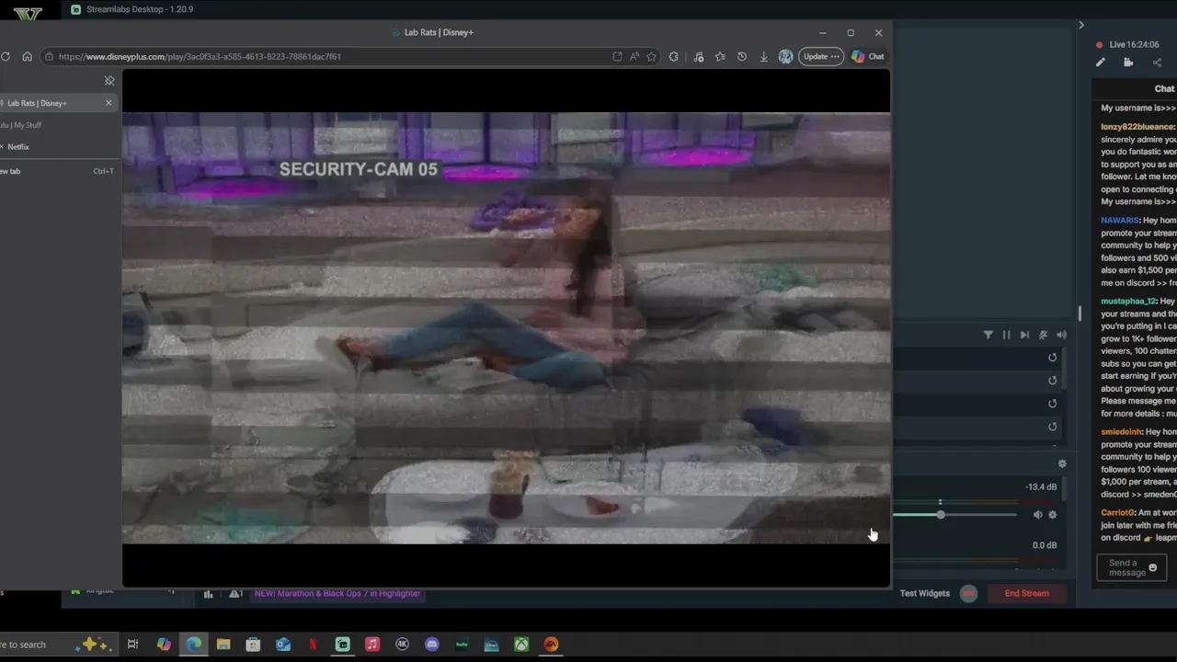Click the End Stream button
The image size is (1177, 662).
coord(1026,593)
